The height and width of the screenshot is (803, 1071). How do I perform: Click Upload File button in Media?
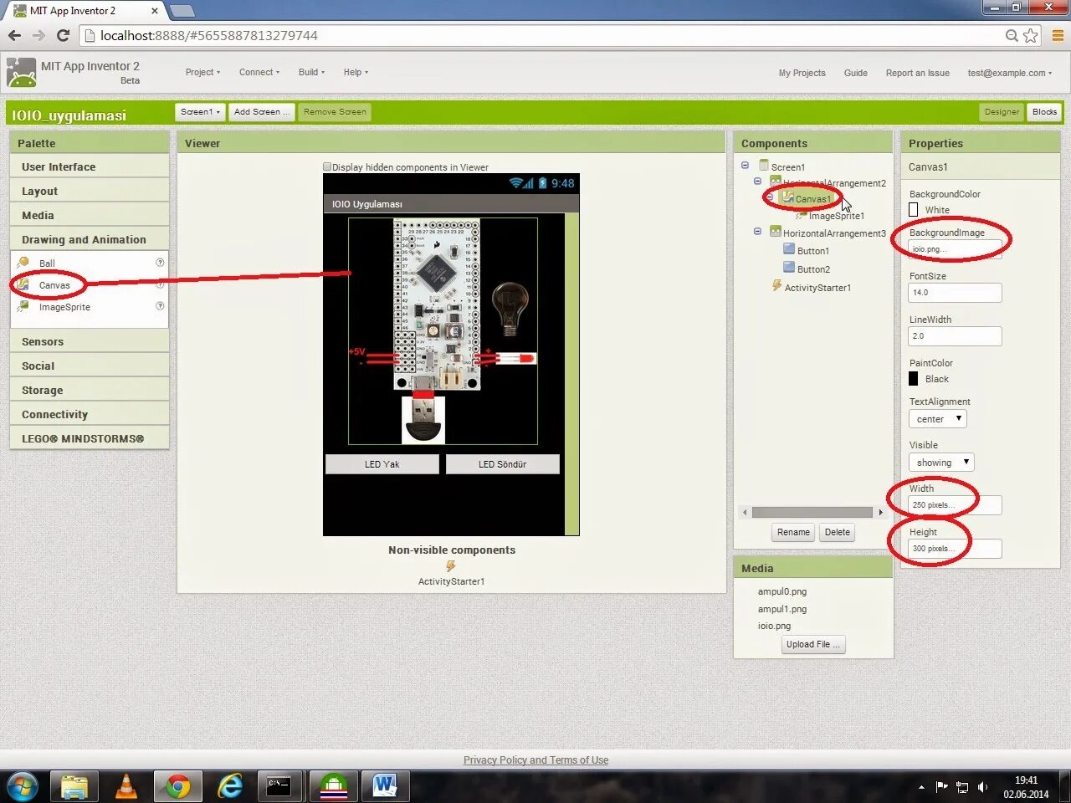point(813,644)
